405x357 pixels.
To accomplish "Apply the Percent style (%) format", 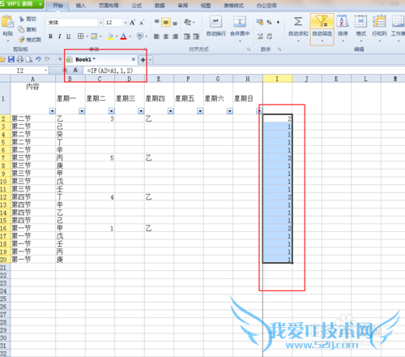I will [x=269, y=22].
